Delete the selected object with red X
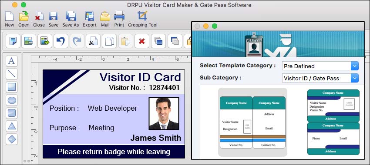 pyautogui.click(x=142, y=41)
